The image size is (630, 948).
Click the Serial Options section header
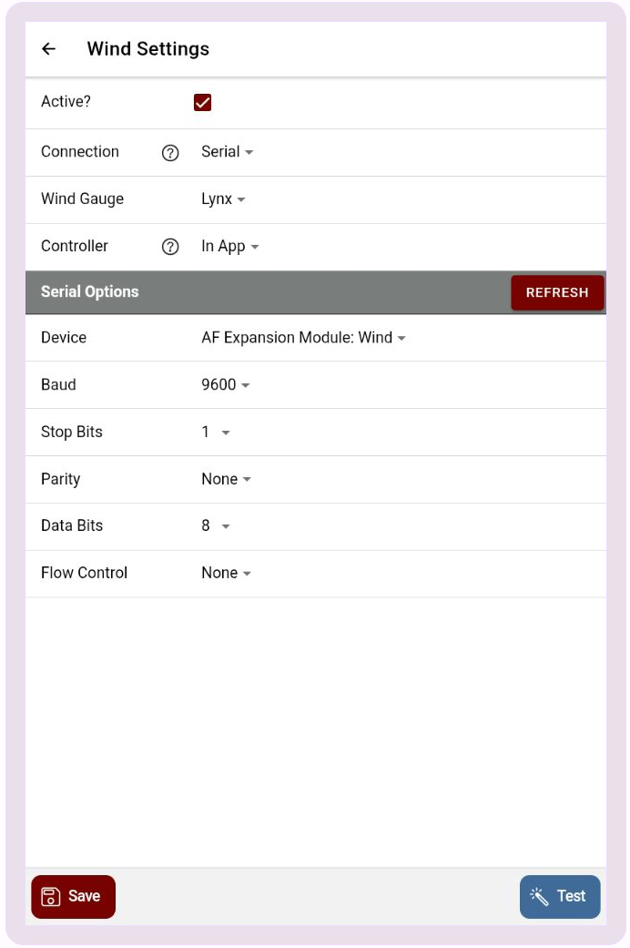(90, 292)
